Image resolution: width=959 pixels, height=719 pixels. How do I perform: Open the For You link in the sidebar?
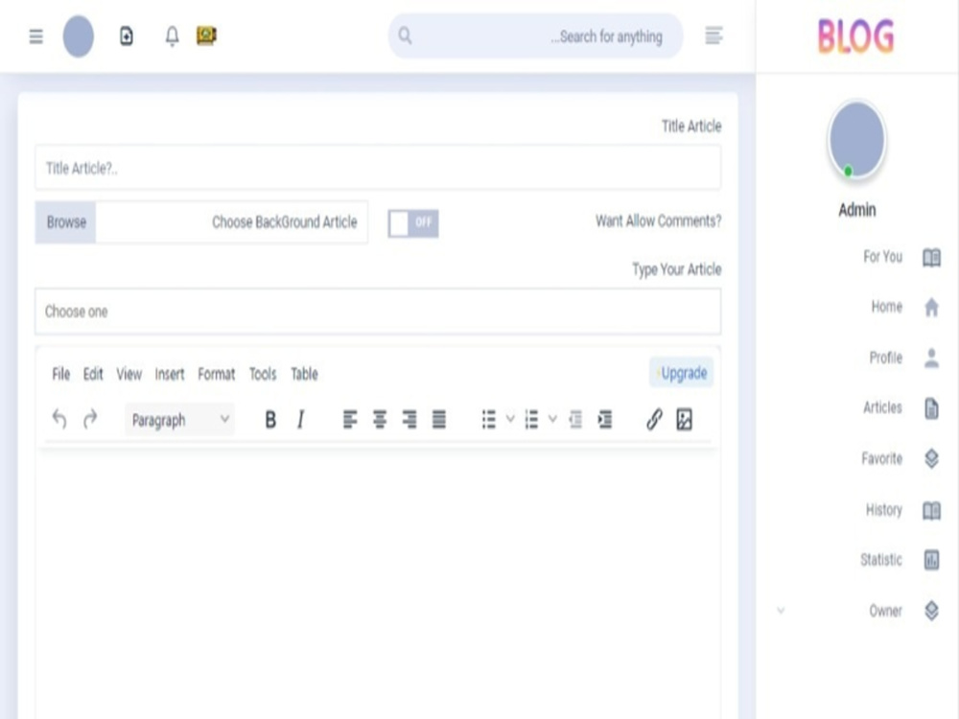click(x=882, y=257)
